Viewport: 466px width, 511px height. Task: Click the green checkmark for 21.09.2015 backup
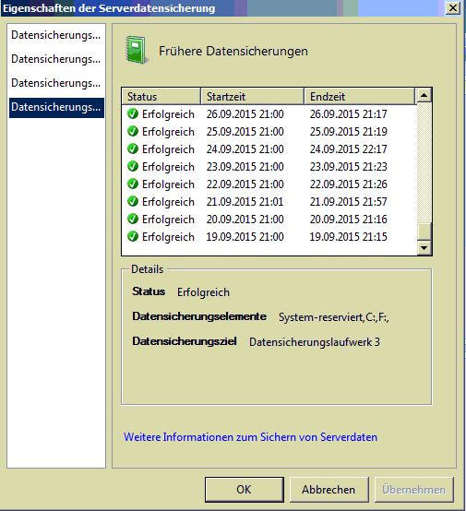click(x=133, y=201)
